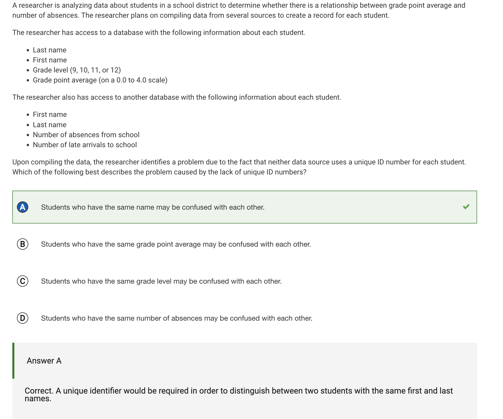Click the 'Grade level (9, 10, 11, or 12)' bullet
Viewport: 503px width, 419px height.
click(77, 70)
